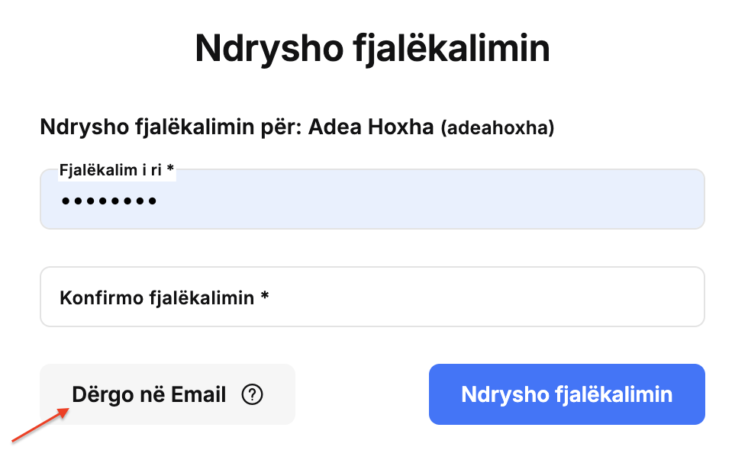
Task: Click the red arrow annotation
Action: point(40,425)
